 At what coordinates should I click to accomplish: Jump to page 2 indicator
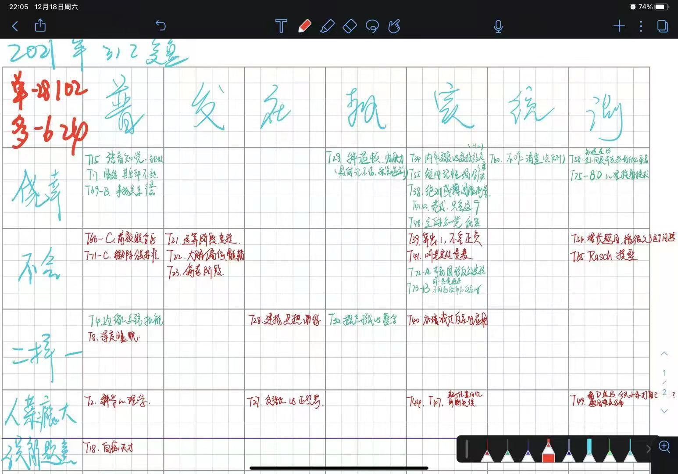[x=664, y=392]
